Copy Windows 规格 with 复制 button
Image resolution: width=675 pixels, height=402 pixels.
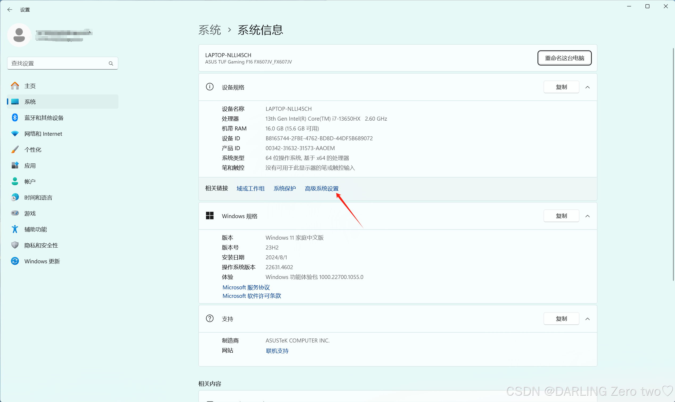tap(561, 216)
